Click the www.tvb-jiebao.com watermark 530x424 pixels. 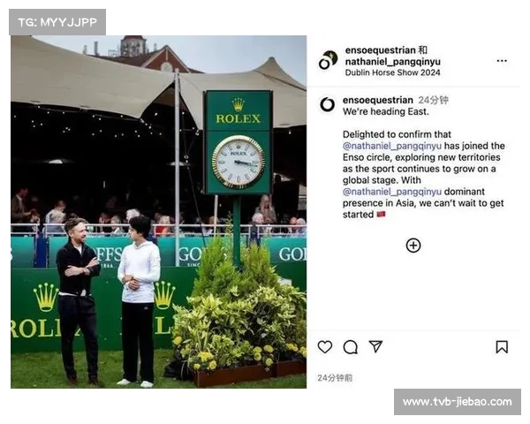(458, 402)
